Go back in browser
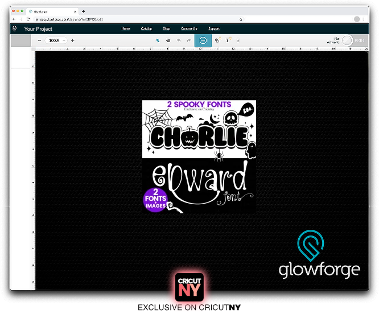 (14, 19)
